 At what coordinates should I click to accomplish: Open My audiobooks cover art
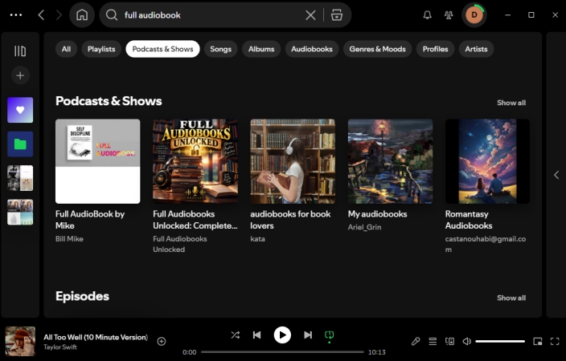click(390, 161)
